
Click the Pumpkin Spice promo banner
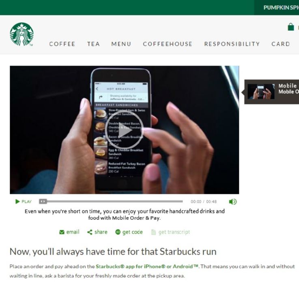click(x=277, y=7)
